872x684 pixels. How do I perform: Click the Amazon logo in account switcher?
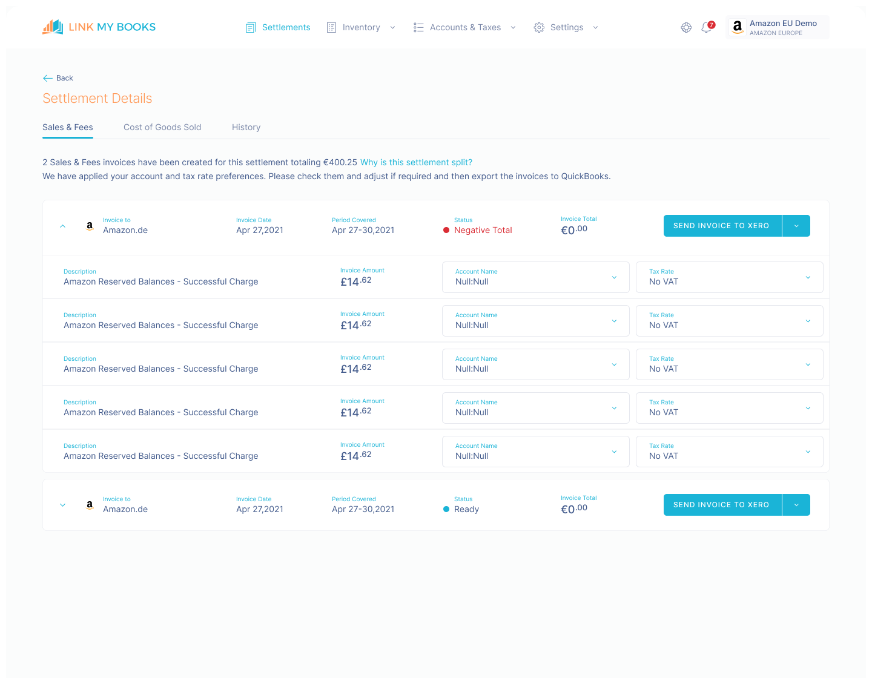point(737,27)
